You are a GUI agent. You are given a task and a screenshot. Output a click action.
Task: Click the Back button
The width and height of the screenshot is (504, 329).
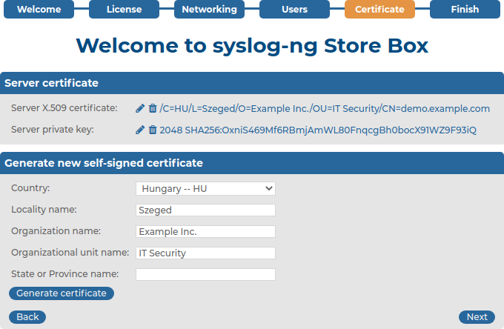[27, 317]
